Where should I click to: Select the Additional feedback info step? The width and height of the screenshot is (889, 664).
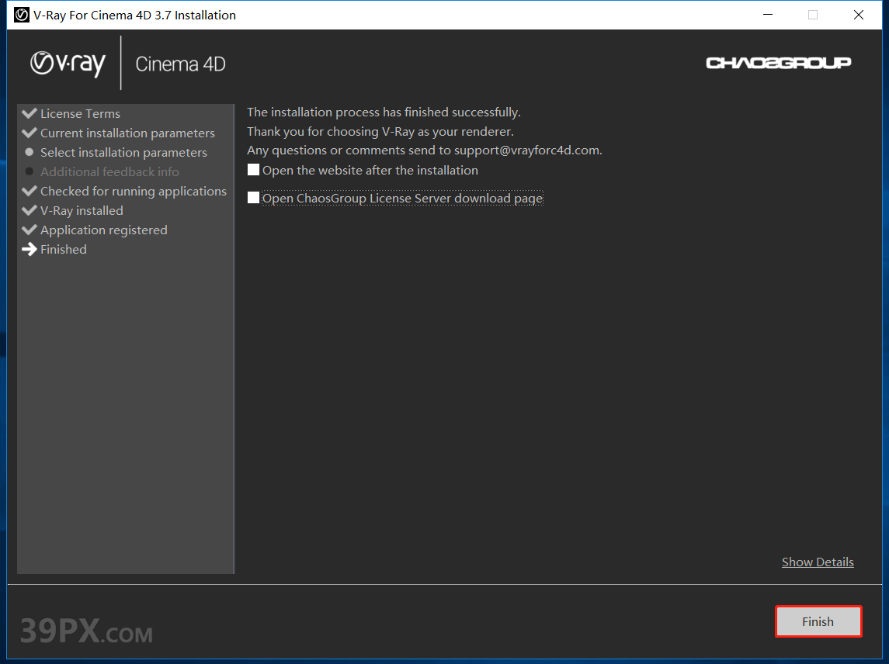[109, 171]
